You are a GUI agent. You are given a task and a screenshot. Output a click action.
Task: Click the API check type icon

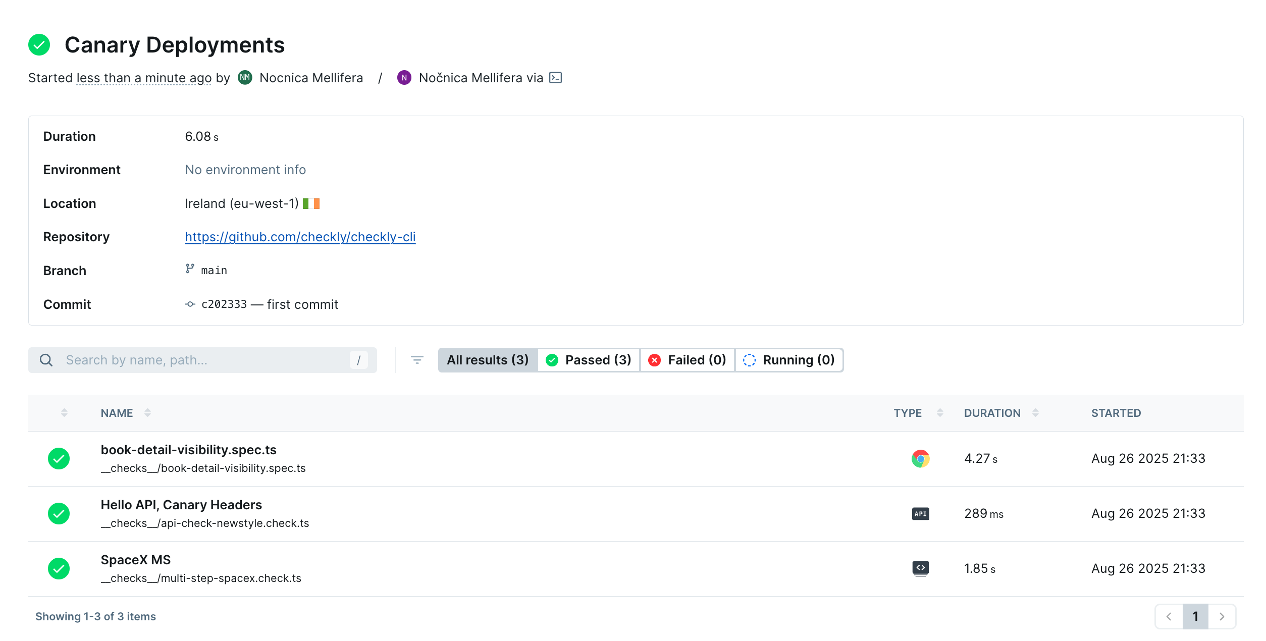920,513
